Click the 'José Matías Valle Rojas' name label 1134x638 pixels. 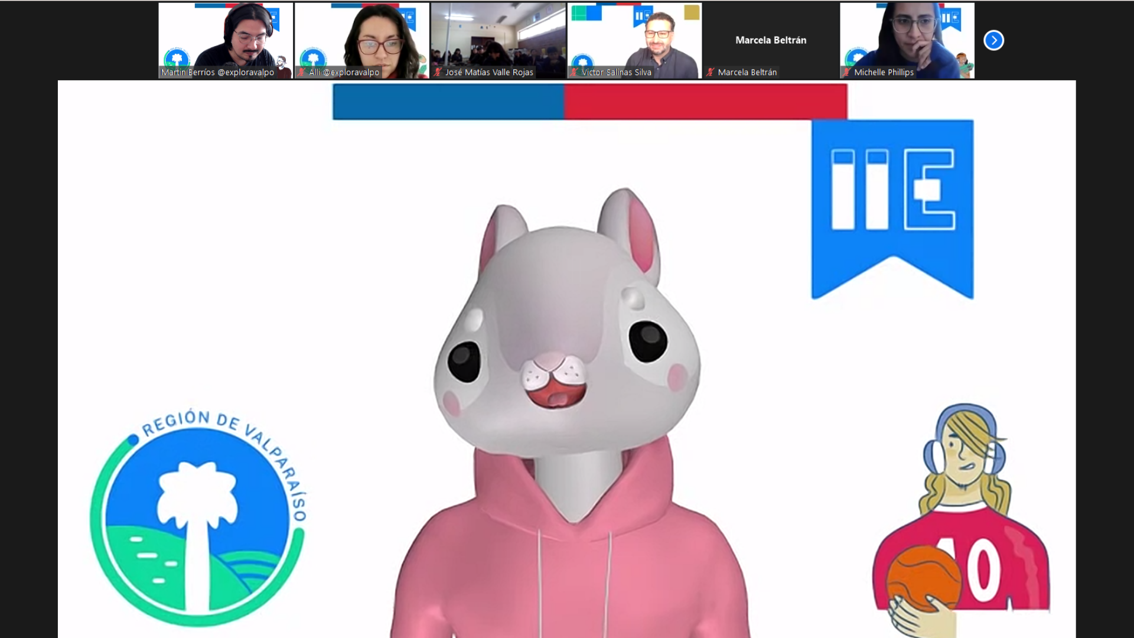489,72
